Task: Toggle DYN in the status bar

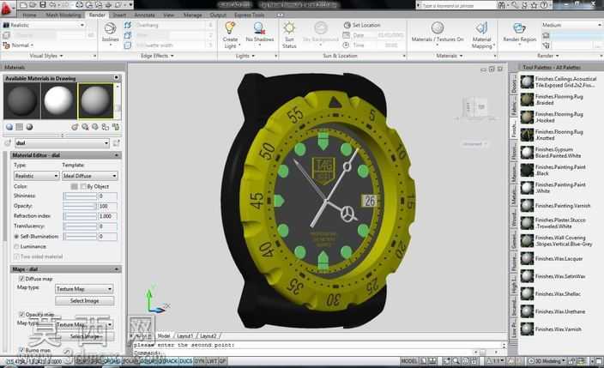Action: (x=199, y=361)
